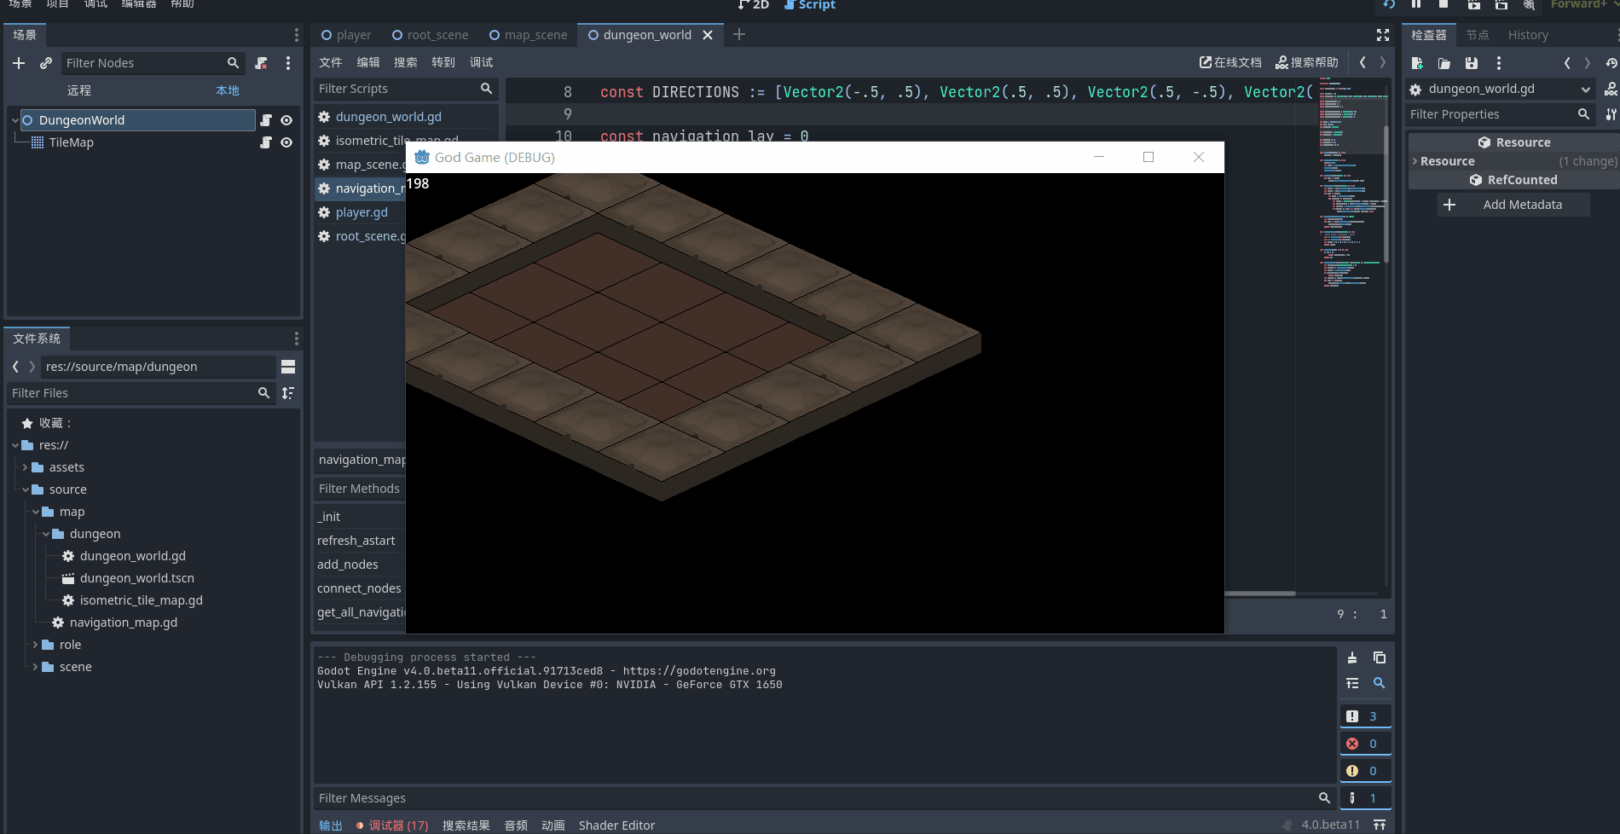Toggle distraction-free mode for the script editor
Viewport: 1620px width, 834px height.
[1382, 35]
